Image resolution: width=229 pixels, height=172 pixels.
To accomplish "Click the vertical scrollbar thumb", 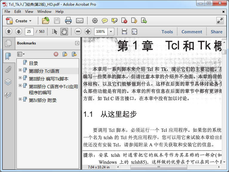I will [224, 52].
